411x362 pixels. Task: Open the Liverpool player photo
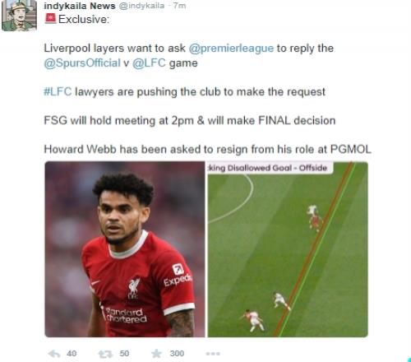[x=125, y=249]
